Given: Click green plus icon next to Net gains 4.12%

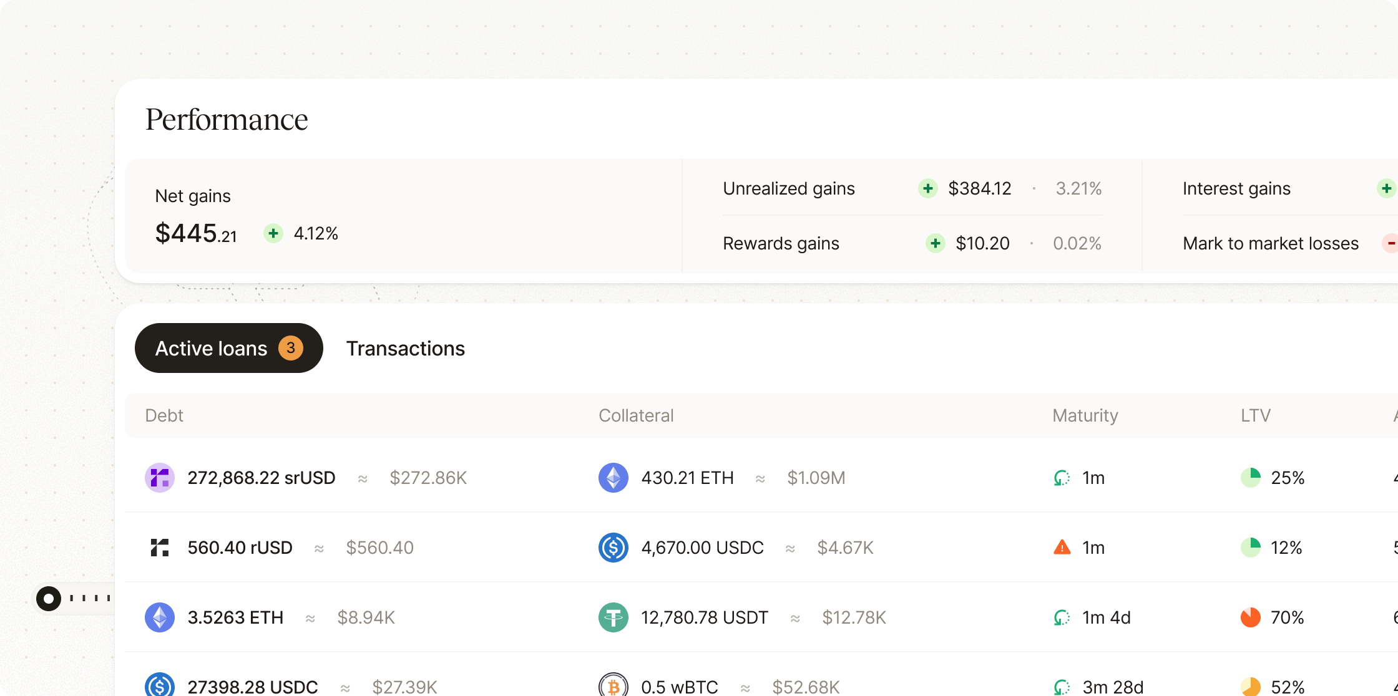Looking at the screenshot, I should tap(273, 233).
